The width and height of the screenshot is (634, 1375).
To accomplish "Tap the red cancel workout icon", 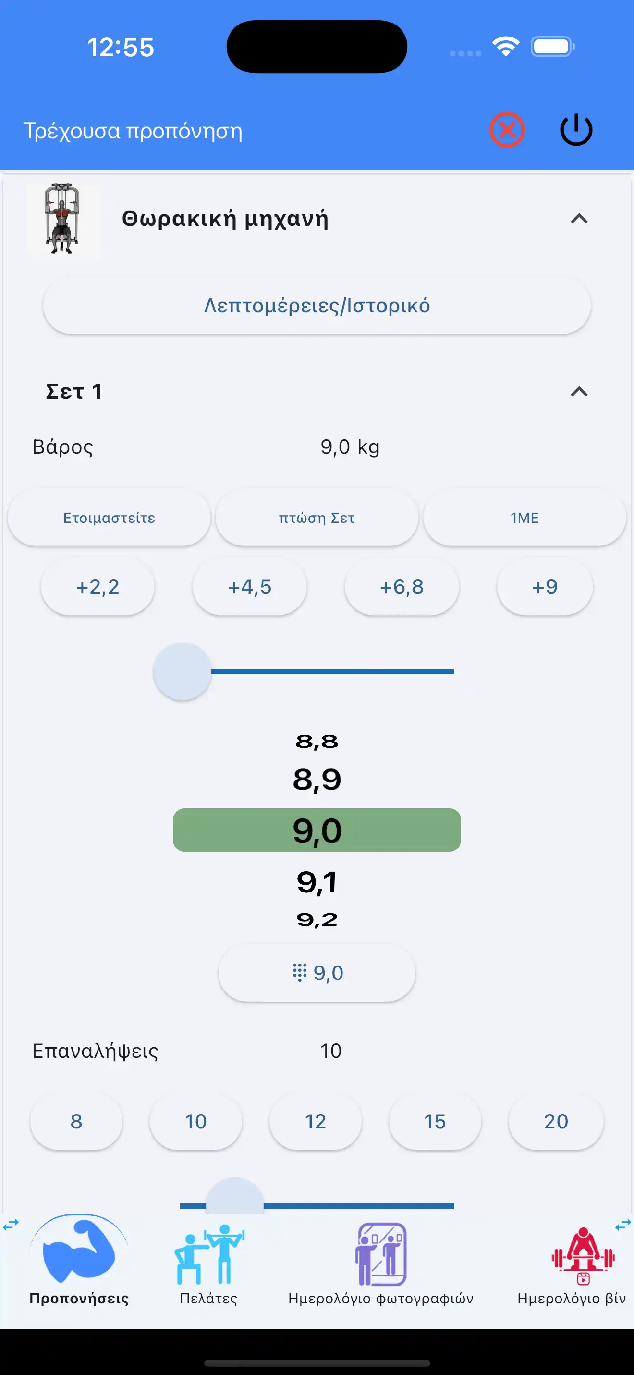I will pos(507,130).
